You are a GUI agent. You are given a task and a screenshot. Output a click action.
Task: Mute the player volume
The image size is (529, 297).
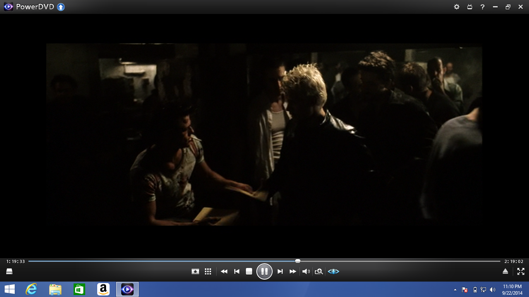click(306, 271)
